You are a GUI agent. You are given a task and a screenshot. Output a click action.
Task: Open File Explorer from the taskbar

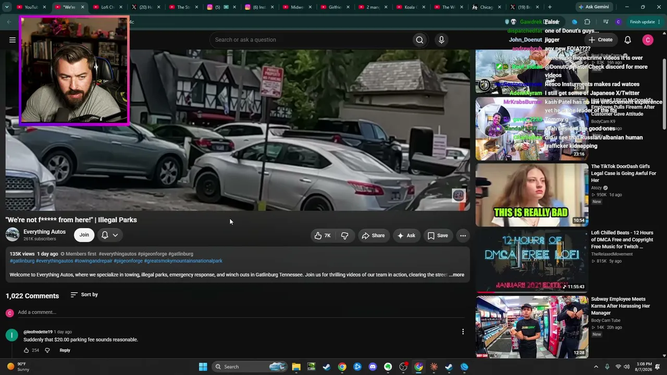pos(296,367)
